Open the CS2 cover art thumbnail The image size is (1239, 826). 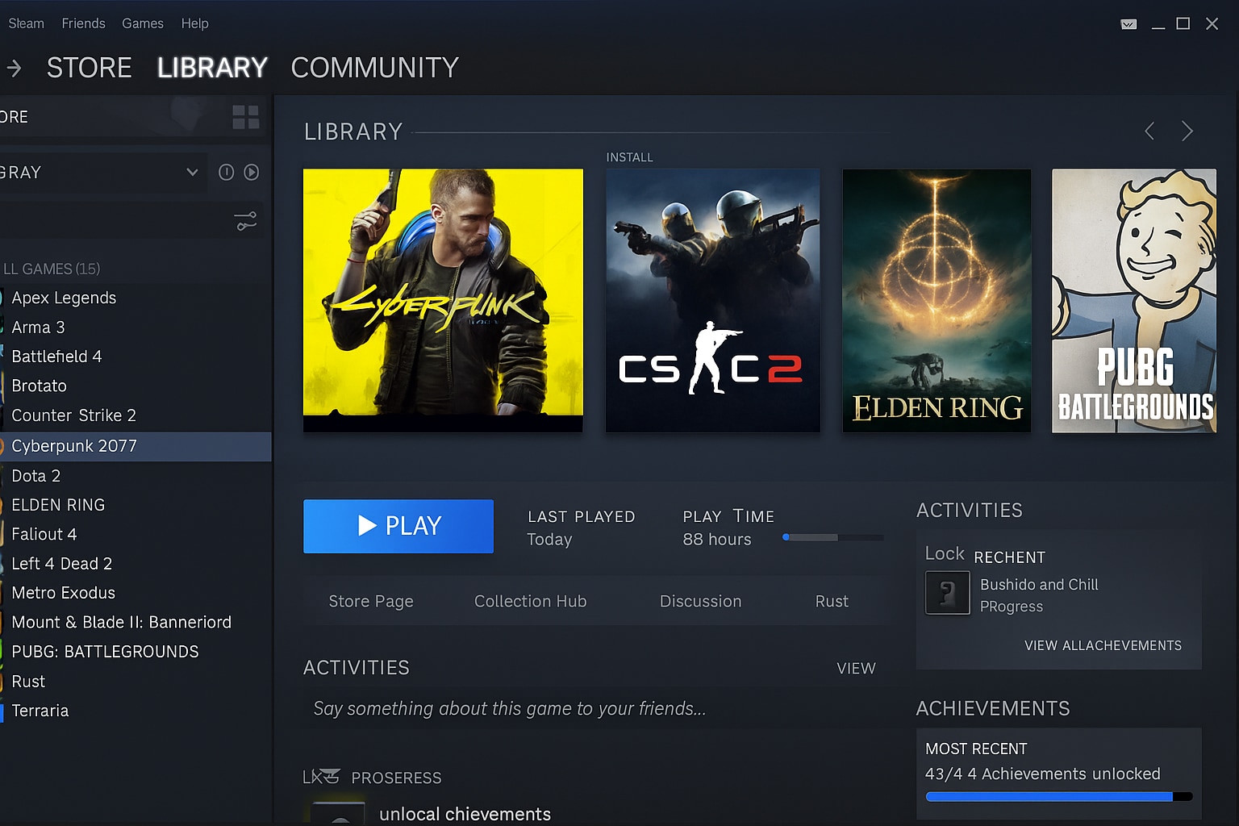tap(713, 300)
